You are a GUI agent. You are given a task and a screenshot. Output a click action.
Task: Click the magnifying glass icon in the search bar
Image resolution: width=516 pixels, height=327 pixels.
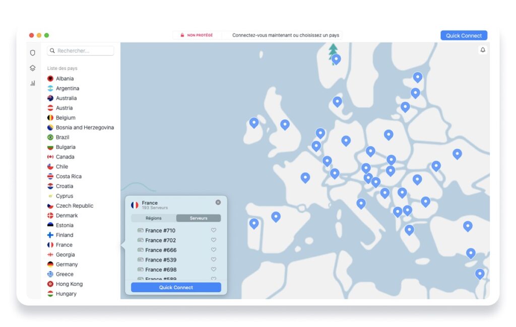coord(52,50)
